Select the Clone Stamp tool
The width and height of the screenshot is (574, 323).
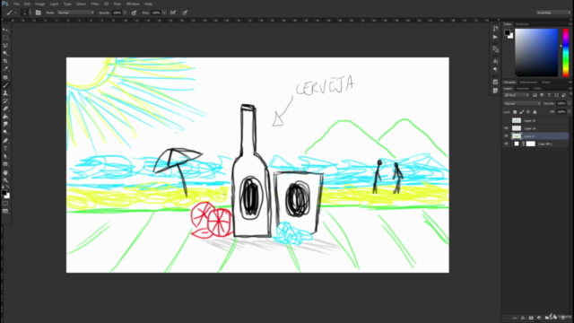pos(5,93)
